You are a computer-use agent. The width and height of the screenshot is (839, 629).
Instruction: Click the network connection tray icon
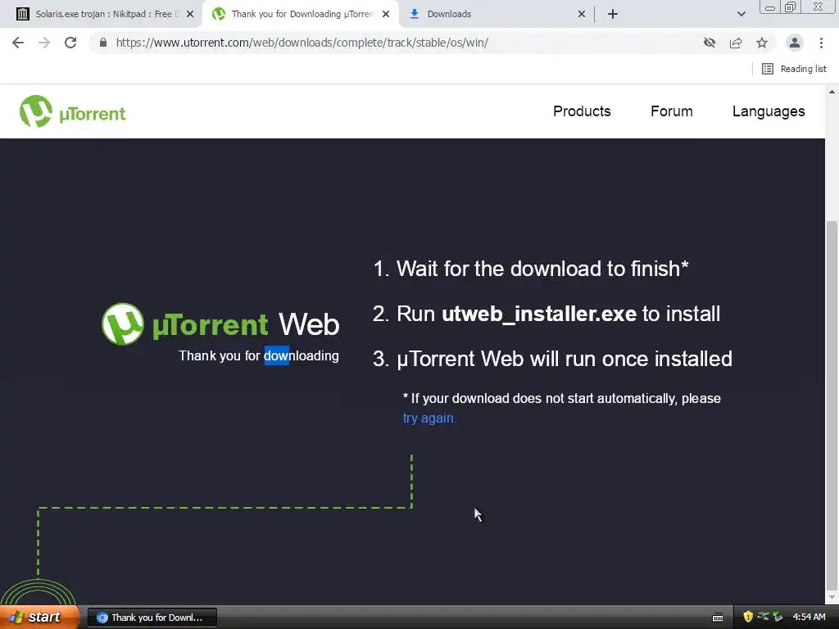pos(763,617)
